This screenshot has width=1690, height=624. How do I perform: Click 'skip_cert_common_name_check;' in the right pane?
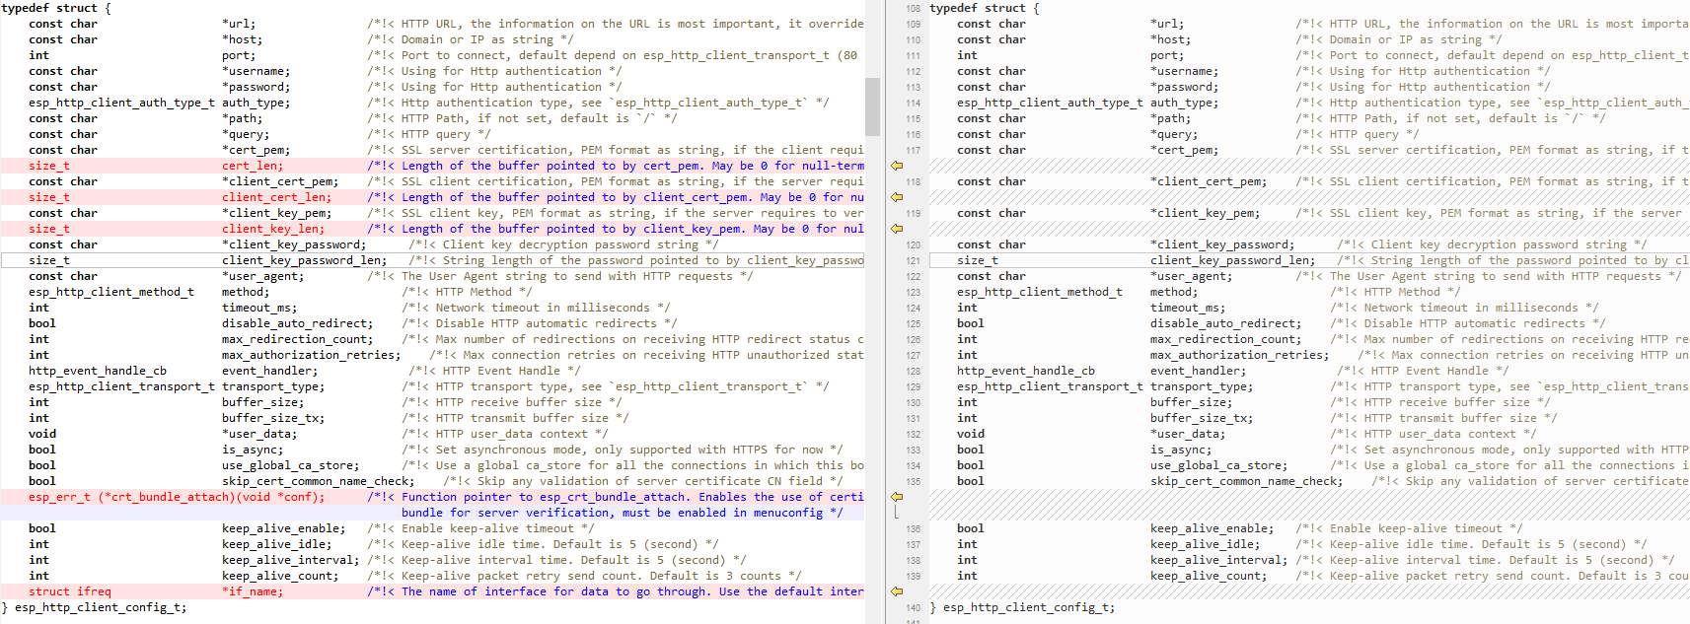pos(1247,481)
